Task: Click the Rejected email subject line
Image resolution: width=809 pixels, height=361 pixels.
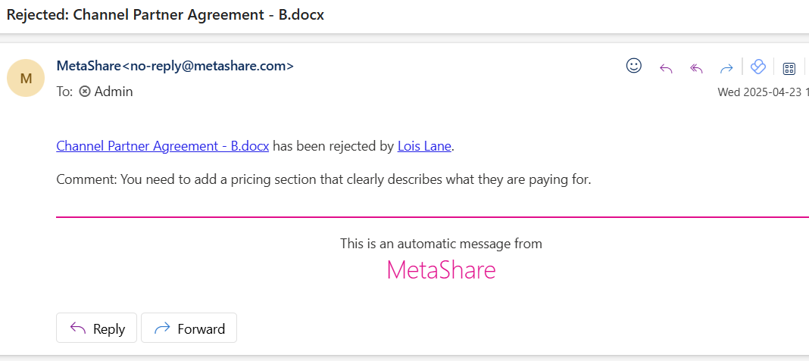Action: click(x=165, y=15)
